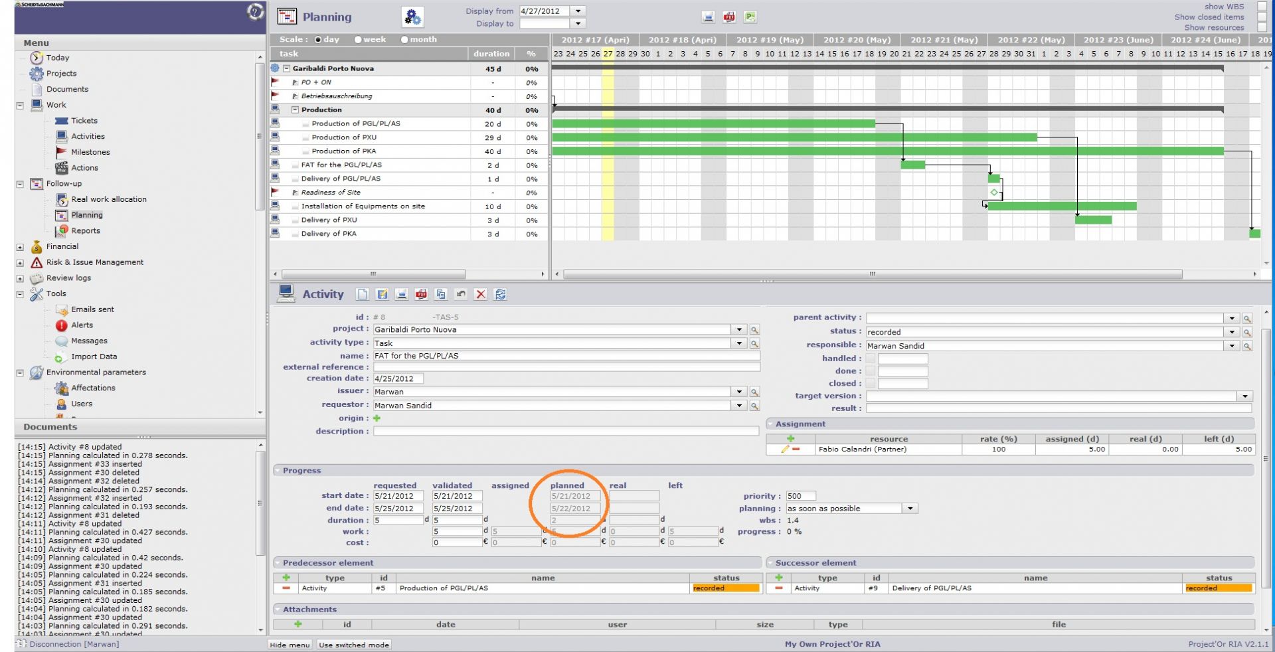The width and height of the screenshot is (1275, 652).
Task: Undo changes on the activity
Action: point(461,294)
